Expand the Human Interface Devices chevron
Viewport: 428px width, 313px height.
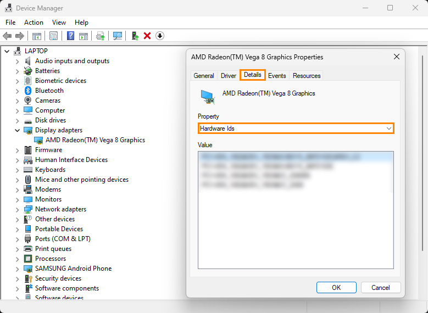[18, 160]
